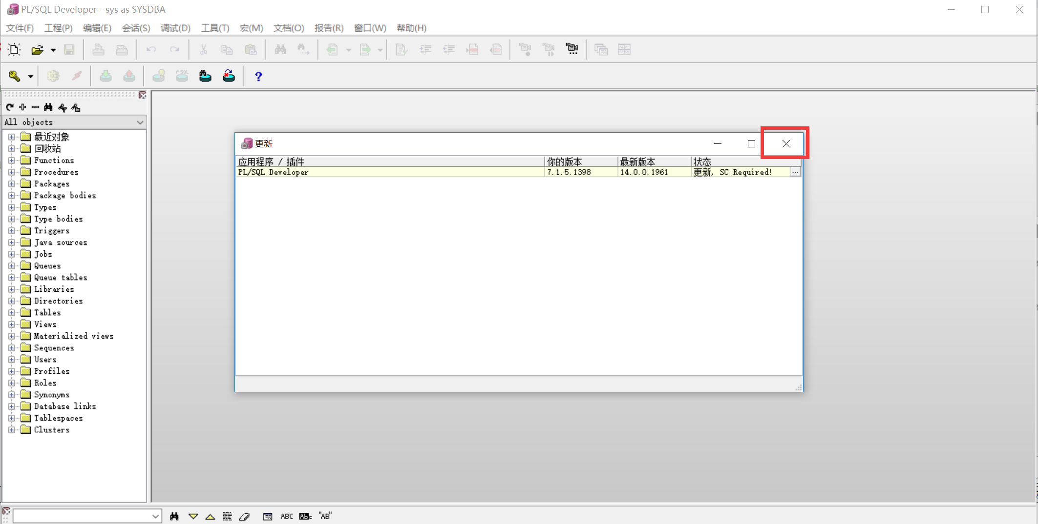Open the 工具(T) menu
This screenshot has height=524, width=1038.
[215, 28]
